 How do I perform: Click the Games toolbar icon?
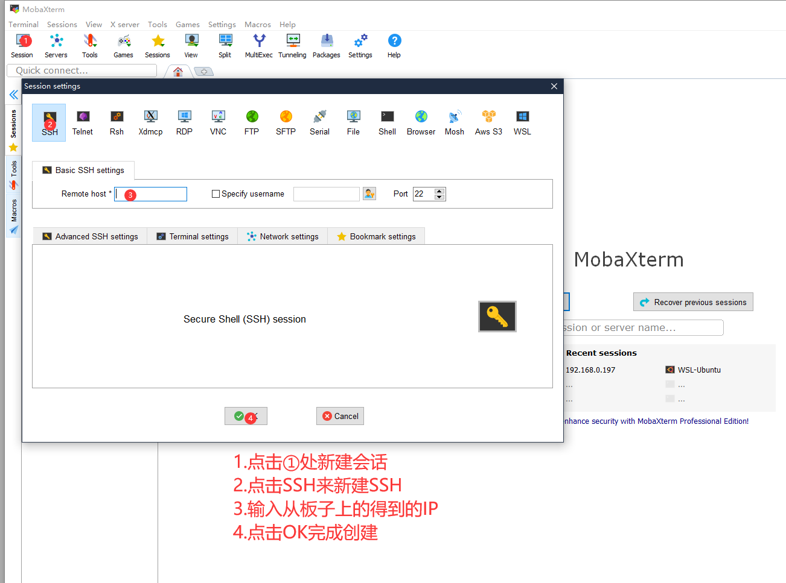[124, 46]
